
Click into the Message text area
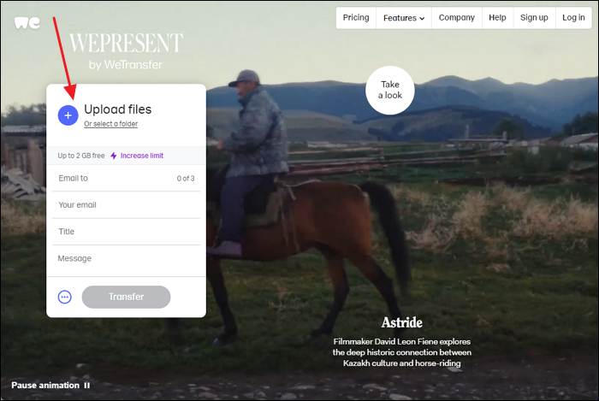click(126, 261)
